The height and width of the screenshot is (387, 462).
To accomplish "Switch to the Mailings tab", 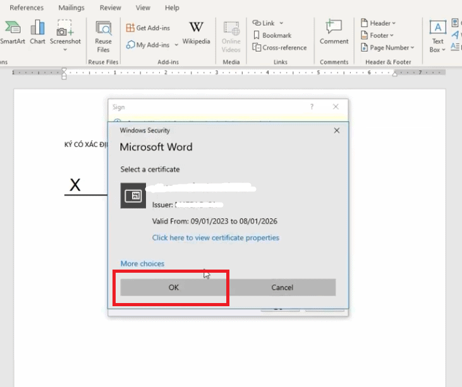I will point(71,8).
